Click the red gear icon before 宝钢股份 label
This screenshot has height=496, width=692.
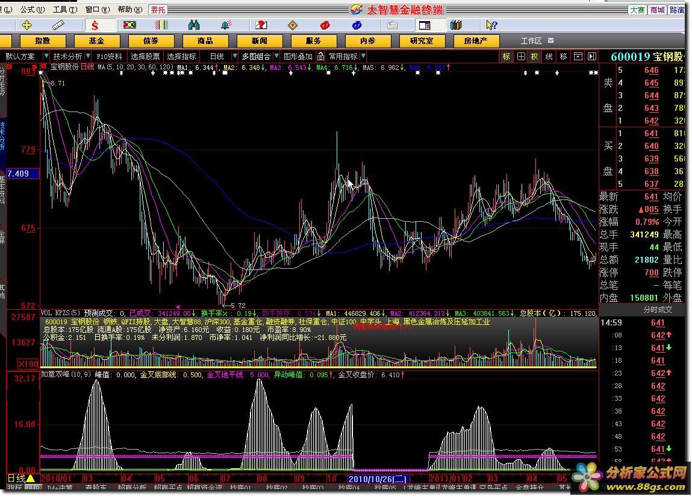43,66
